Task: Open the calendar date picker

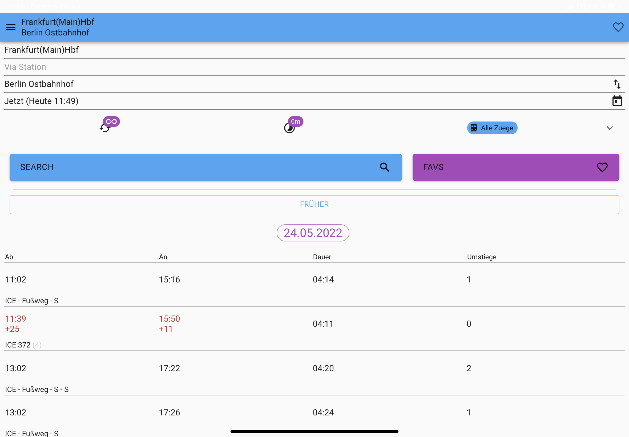Action: point(617,101)
